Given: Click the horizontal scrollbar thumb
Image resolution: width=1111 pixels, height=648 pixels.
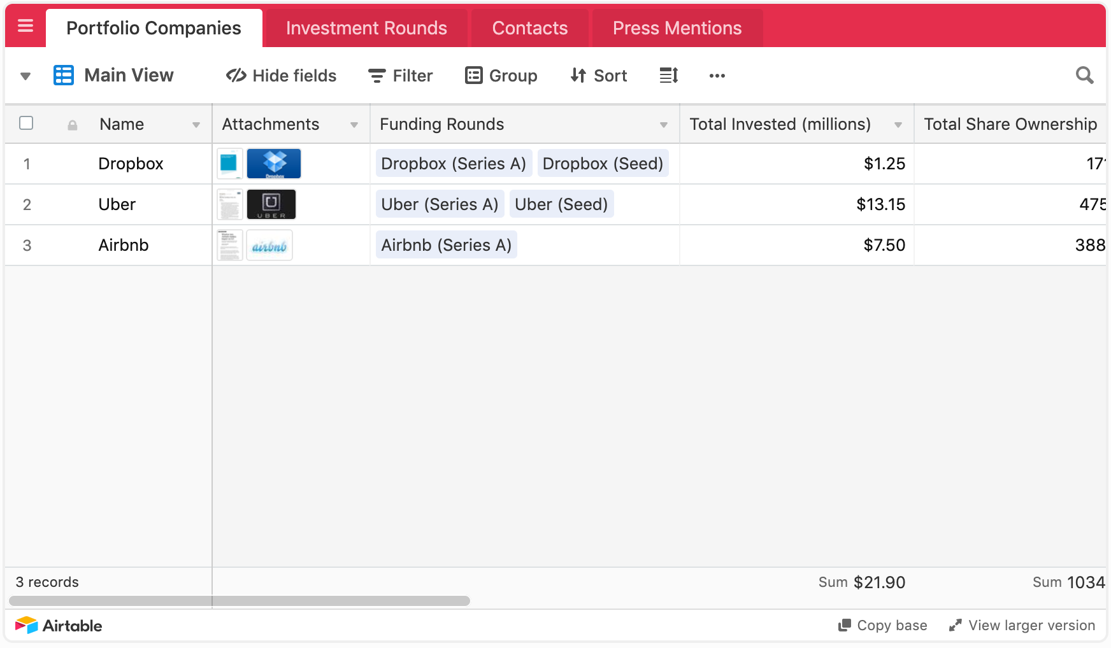Looking at the screenshot, I should click(x=240, y=601).
